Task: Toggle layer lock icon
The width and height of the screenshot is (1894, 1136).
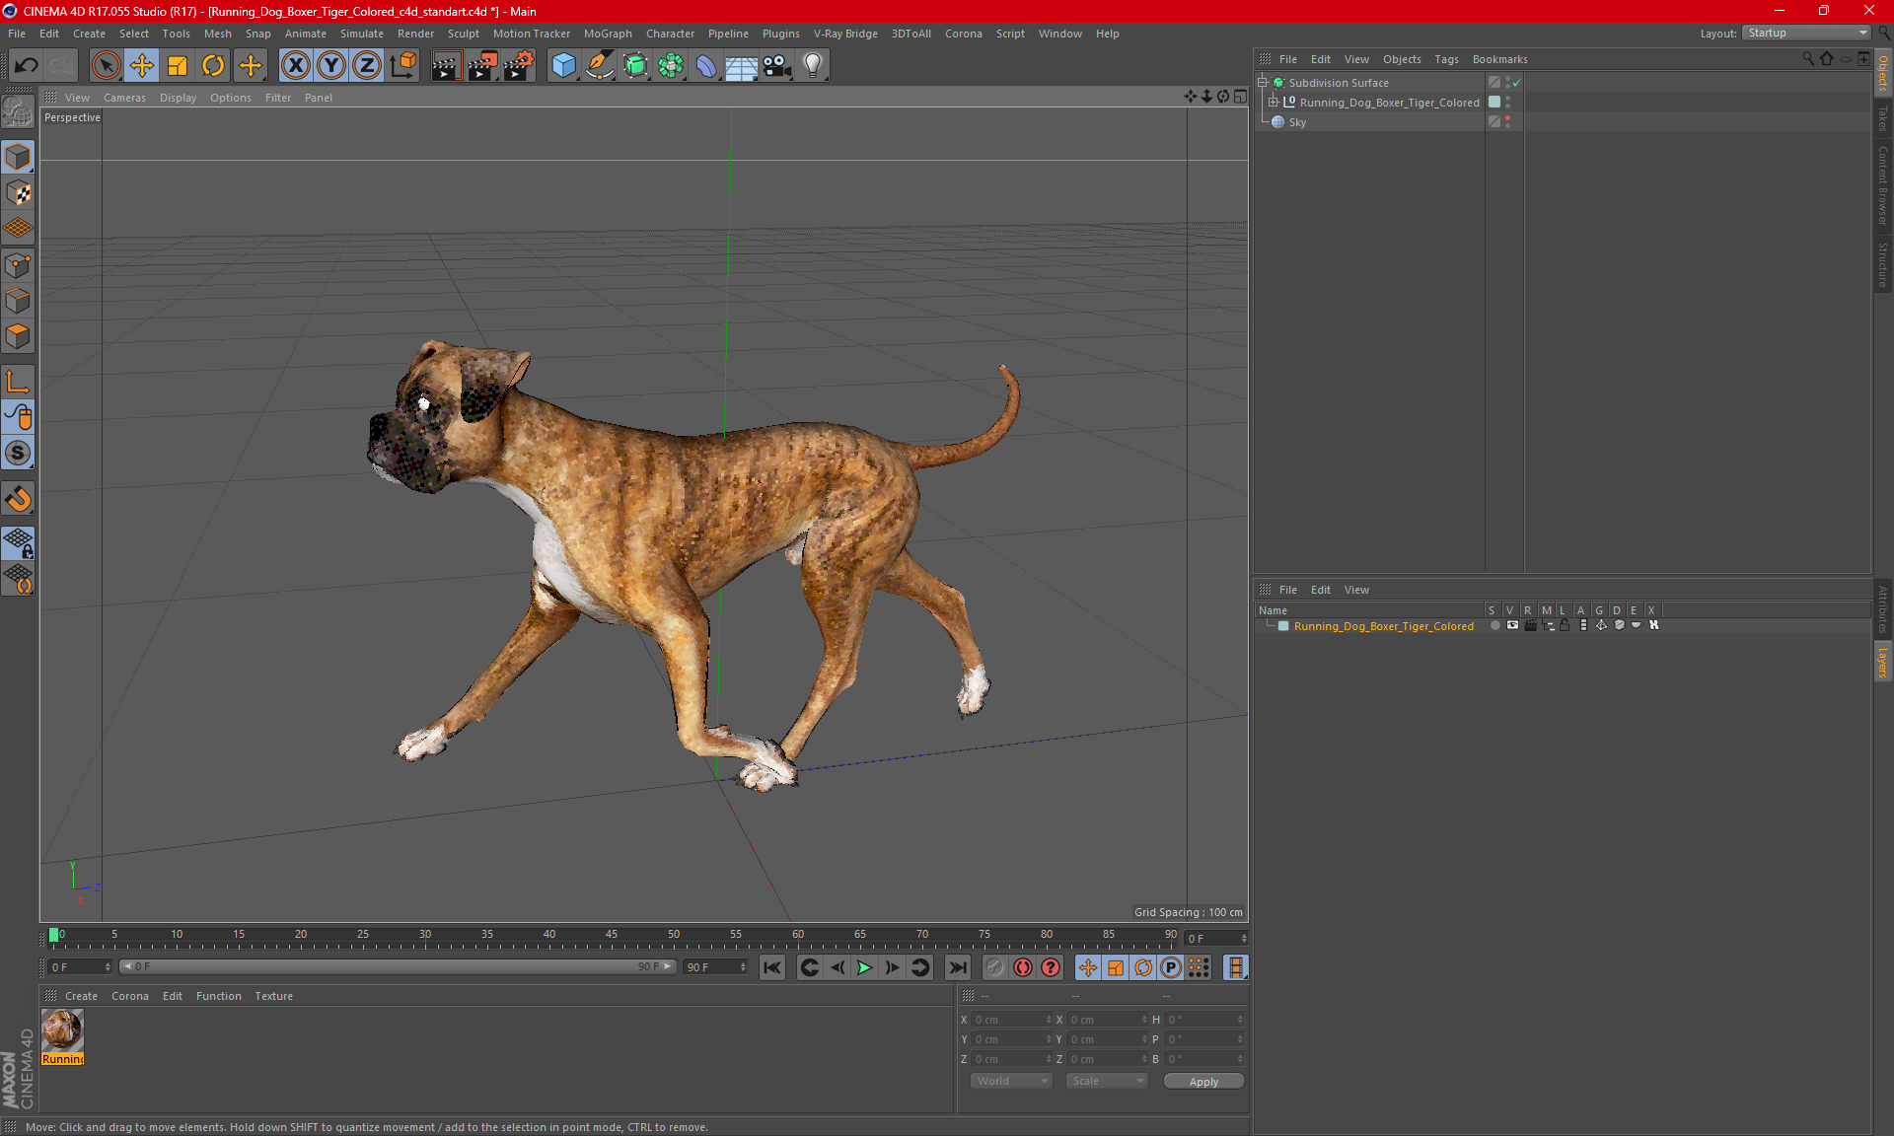Action: coord(1565,625)
